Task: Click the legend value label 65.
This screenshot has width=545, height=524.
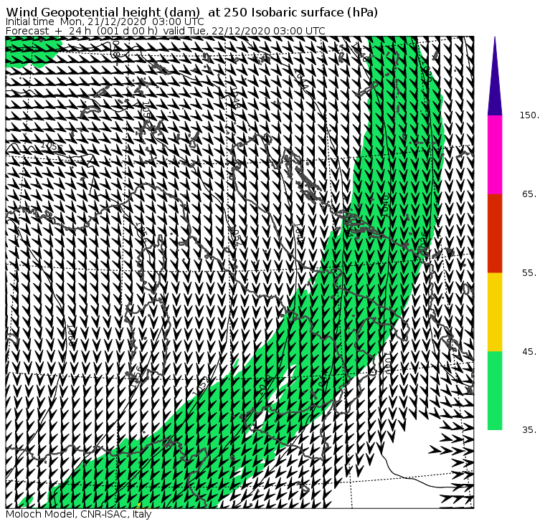Action: [529, 194]
